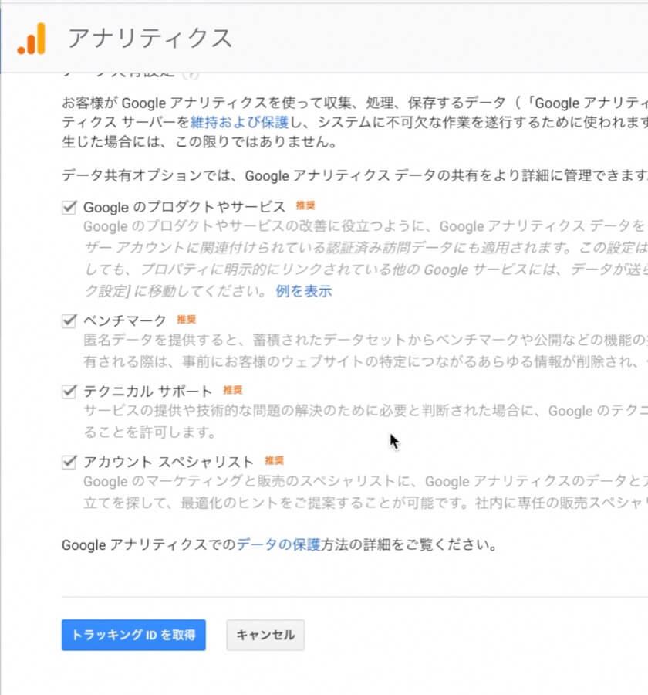Click the アカウント スペシャリスト option label

(168, 462)
